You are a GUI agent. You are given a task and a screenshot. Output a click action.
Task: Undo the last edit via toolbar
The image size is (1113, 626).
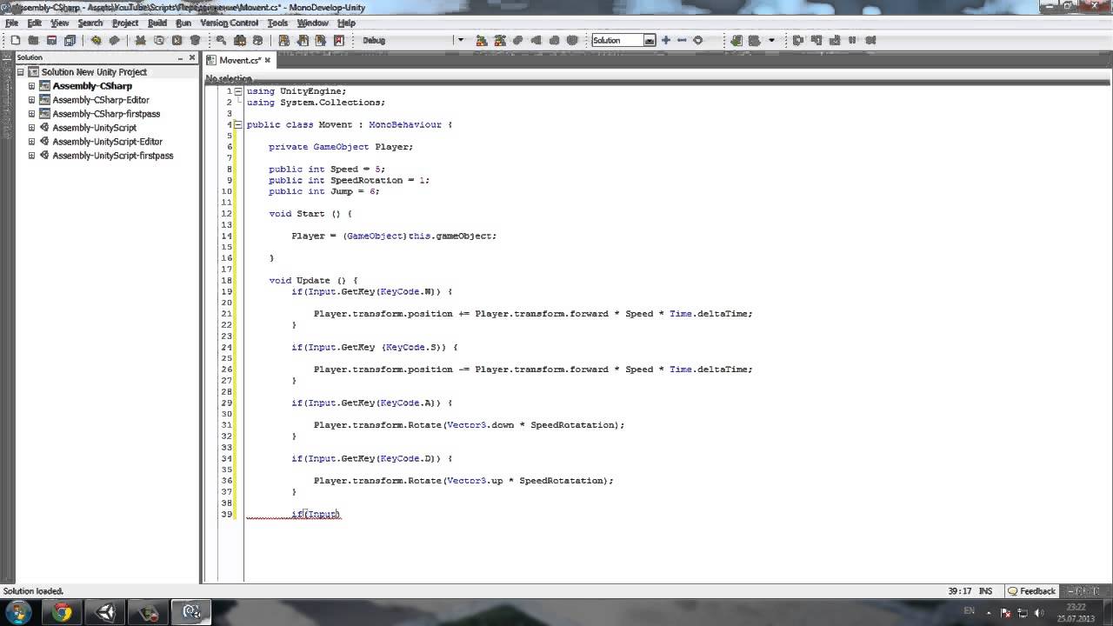(96, 40)
